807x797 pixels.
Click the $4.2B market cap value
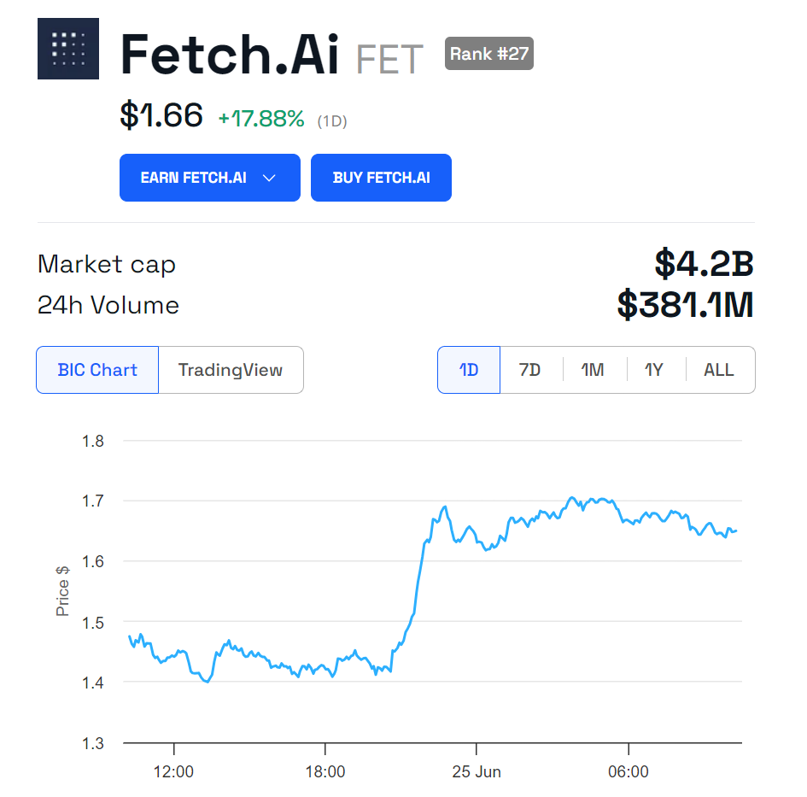pyautogui.click(x=704, y=264)
